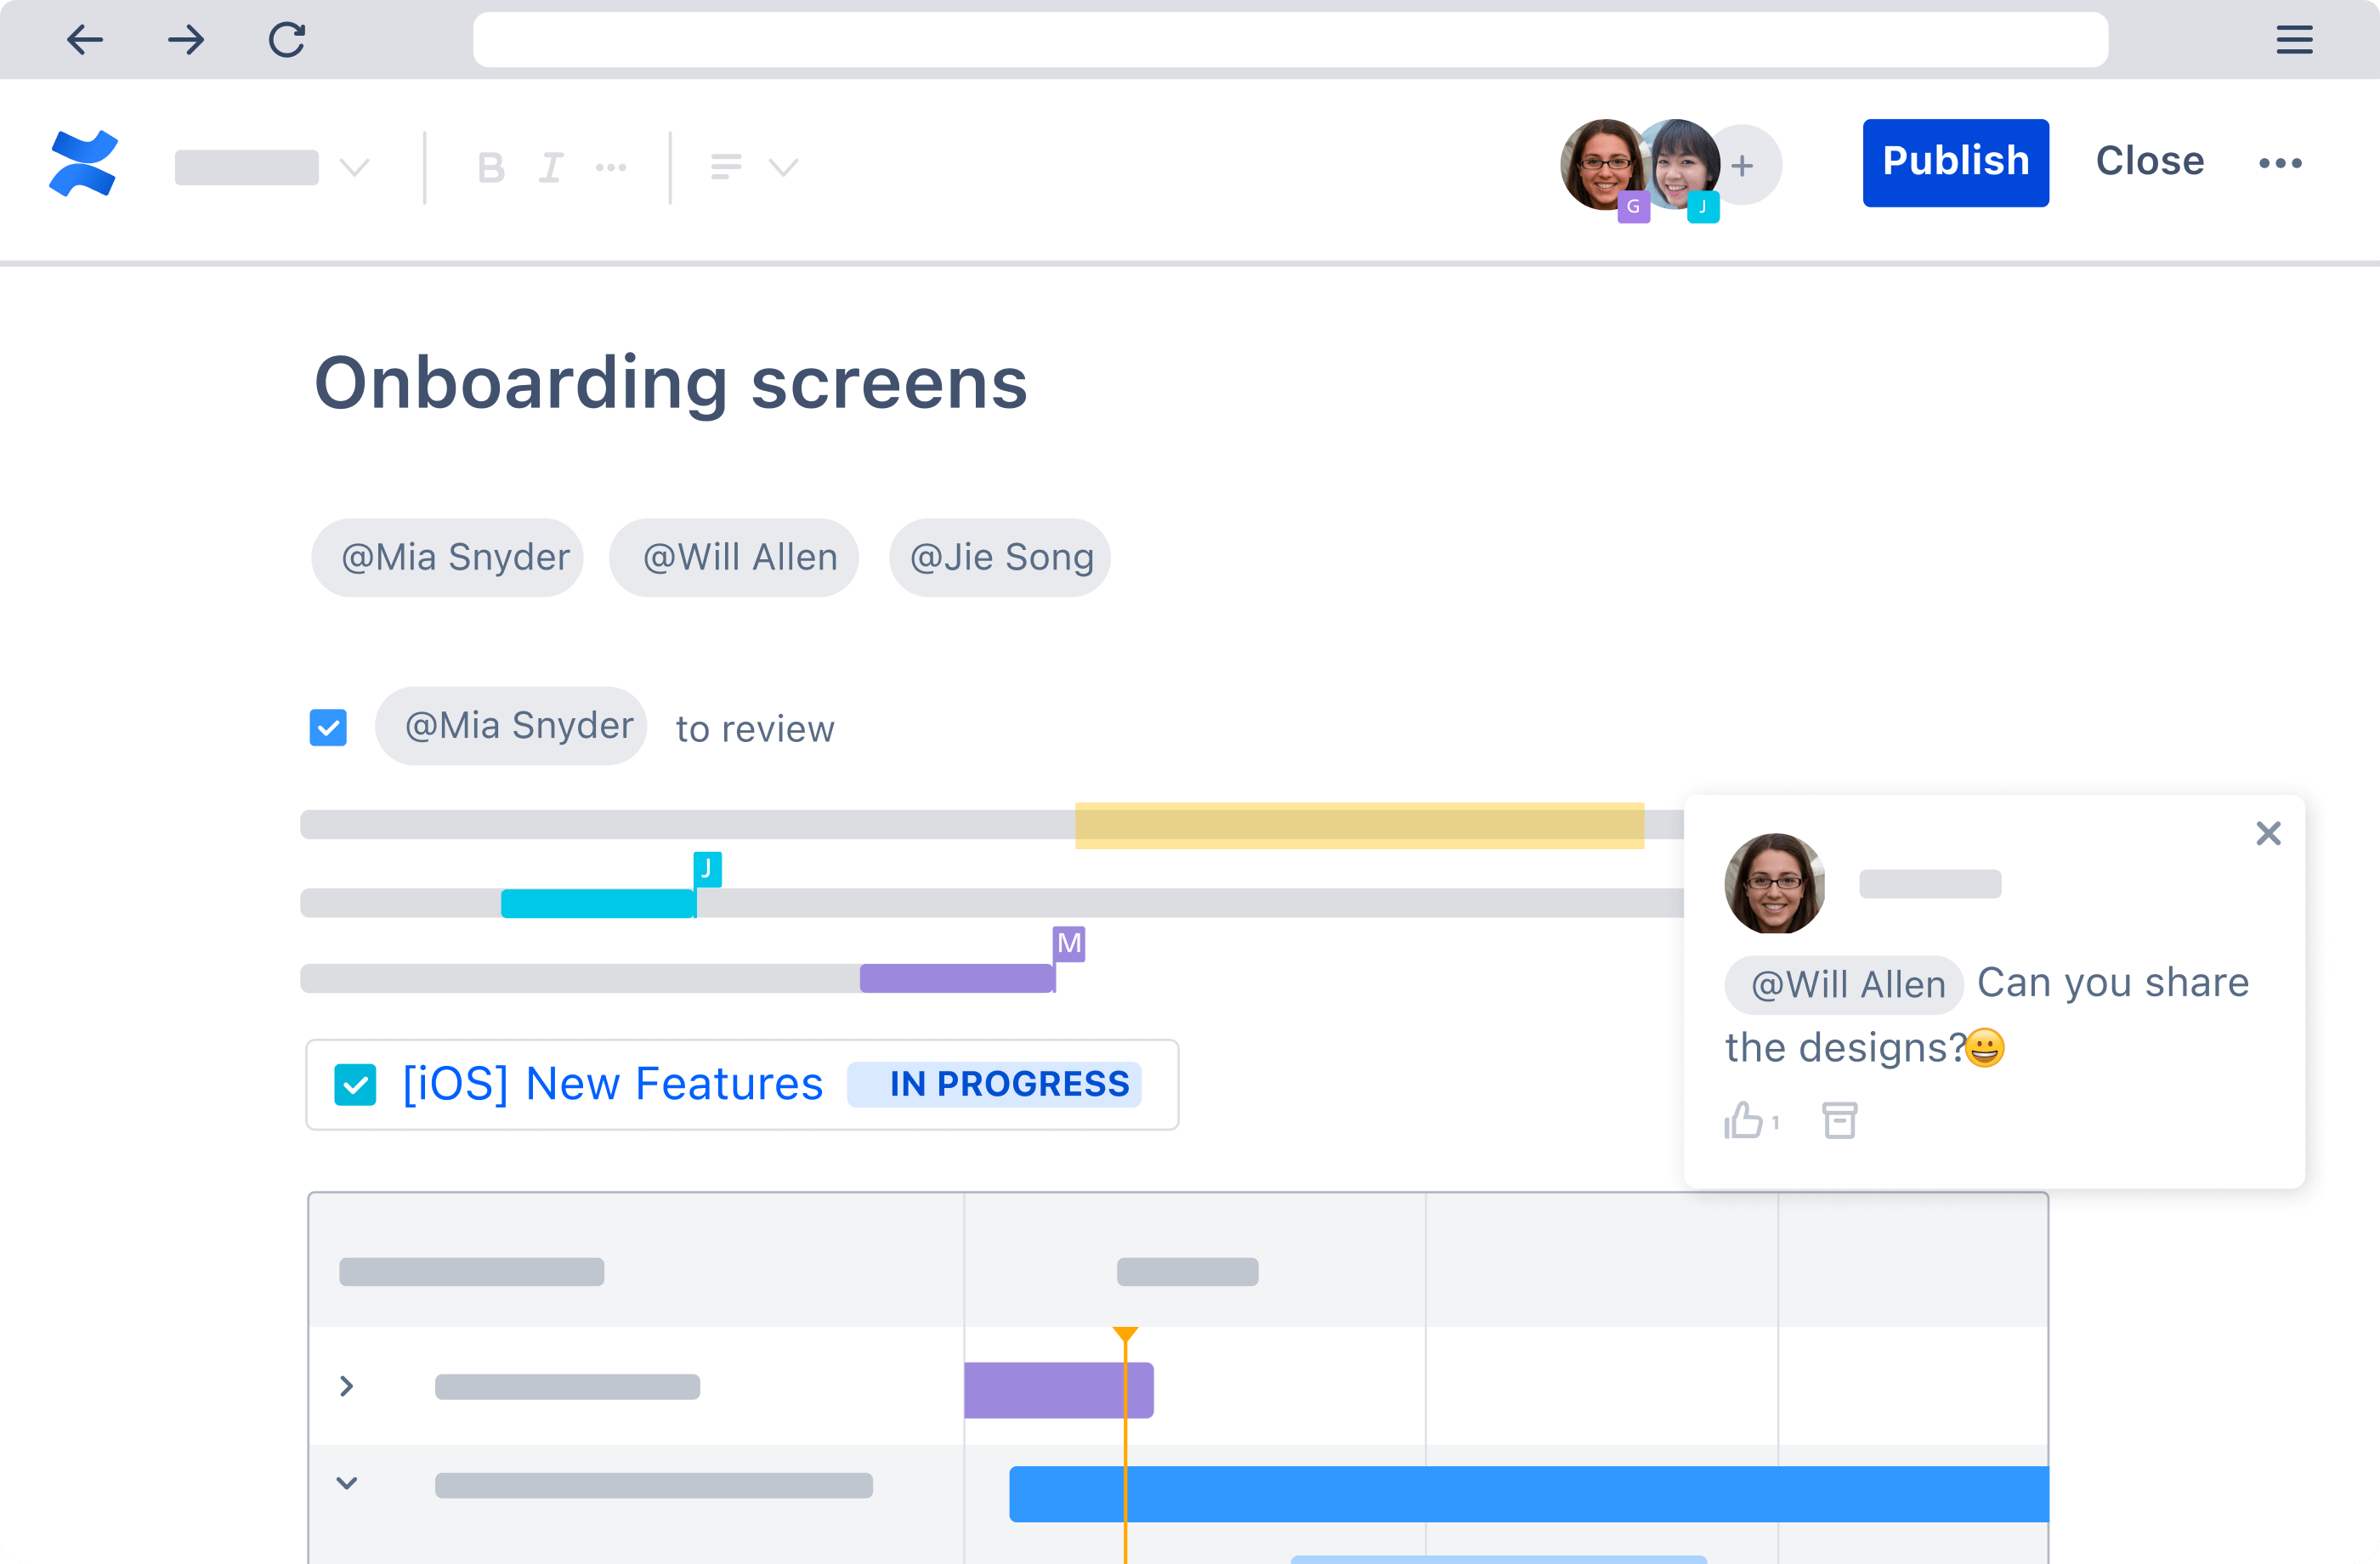Image resolution: width=2380 pixels, height=1564 pixels.
Task: Apply italic formatting
Action: pos(552,166)
